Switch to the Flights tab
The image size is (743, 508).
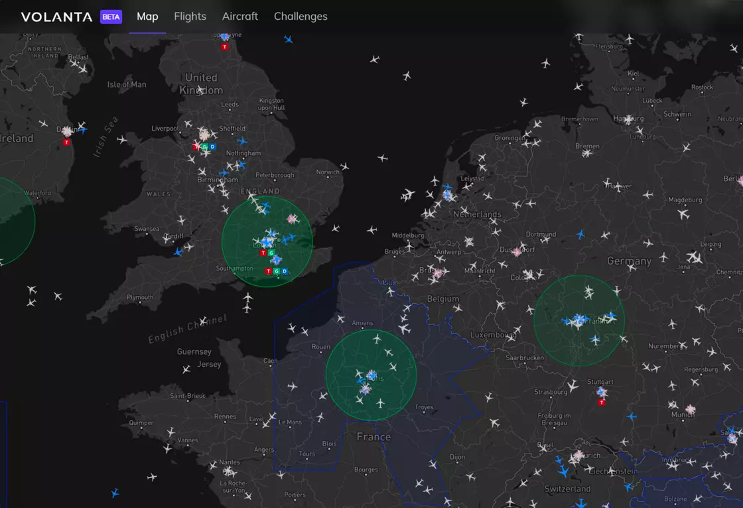(190, 17)
